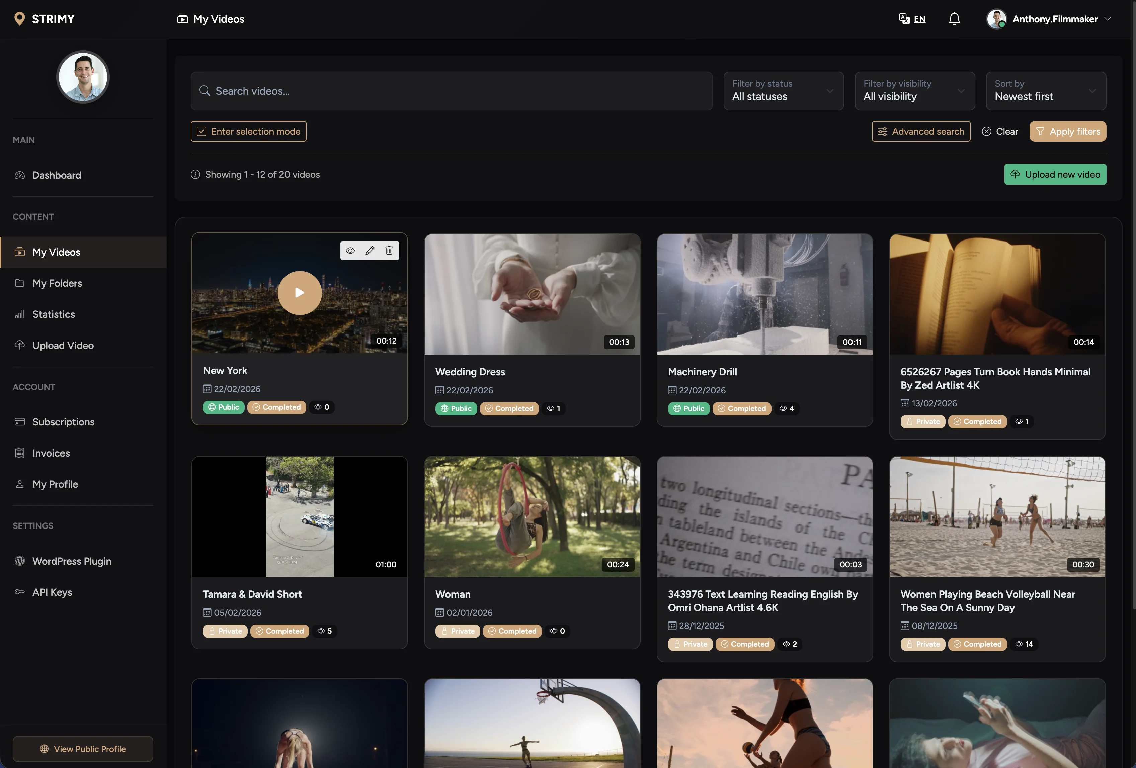Open Upload Video in sidebar
Viewport: 1136px width, 768px height.
63,345
